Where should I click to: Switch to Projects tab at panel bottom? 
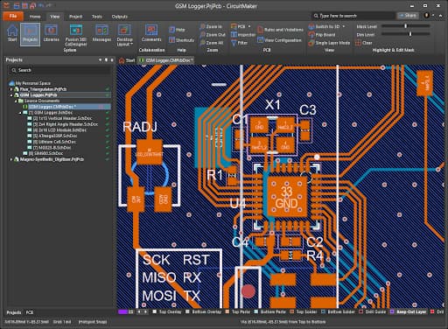click(14, 312)
